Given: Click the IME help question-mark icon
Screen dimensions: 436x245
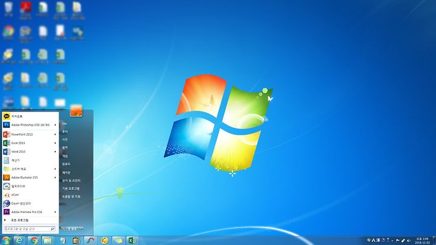Looking at the screenshot, I should 383,240.
